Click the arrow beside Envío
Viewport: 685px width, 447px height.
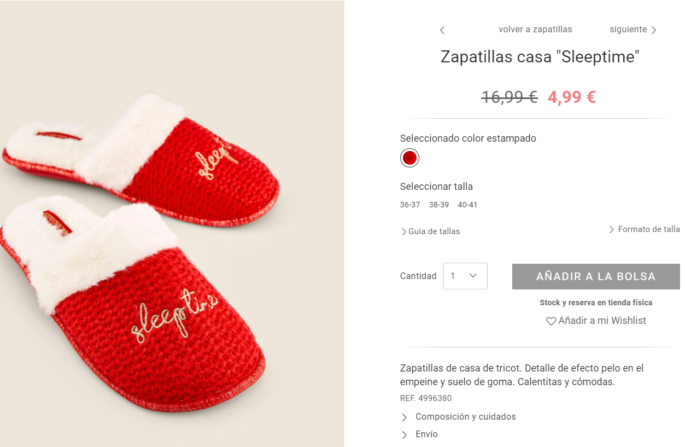tap(405, 435)
